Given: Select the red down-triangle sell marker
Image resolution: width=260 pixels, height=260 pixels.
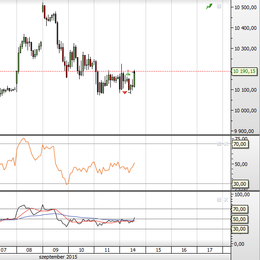Looking at the screenshot, I should (125, 93).
